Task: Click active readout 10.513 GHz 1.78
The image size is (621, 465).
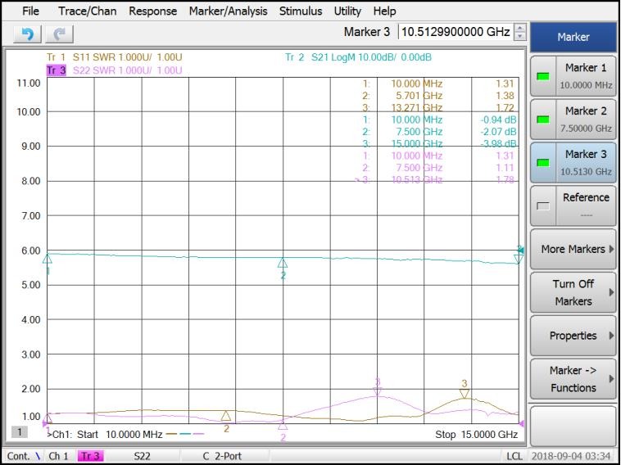Action: (x=435, y=179)
